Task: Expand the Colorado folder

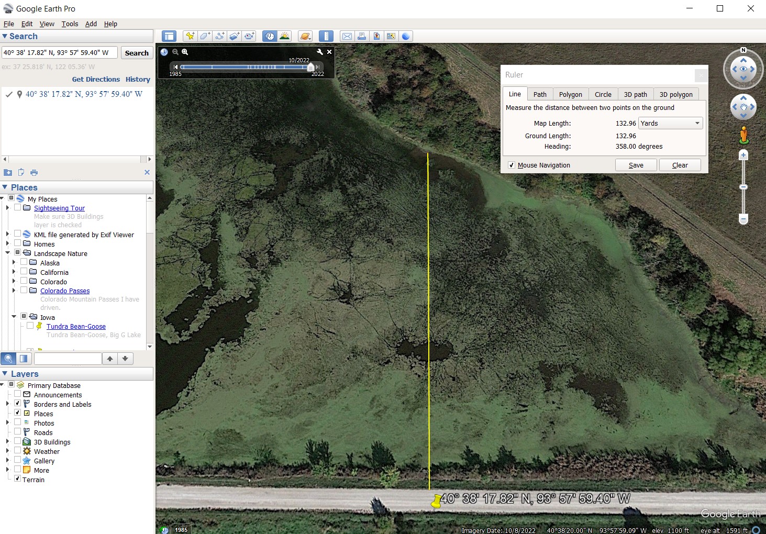Action: click(14, 282)
